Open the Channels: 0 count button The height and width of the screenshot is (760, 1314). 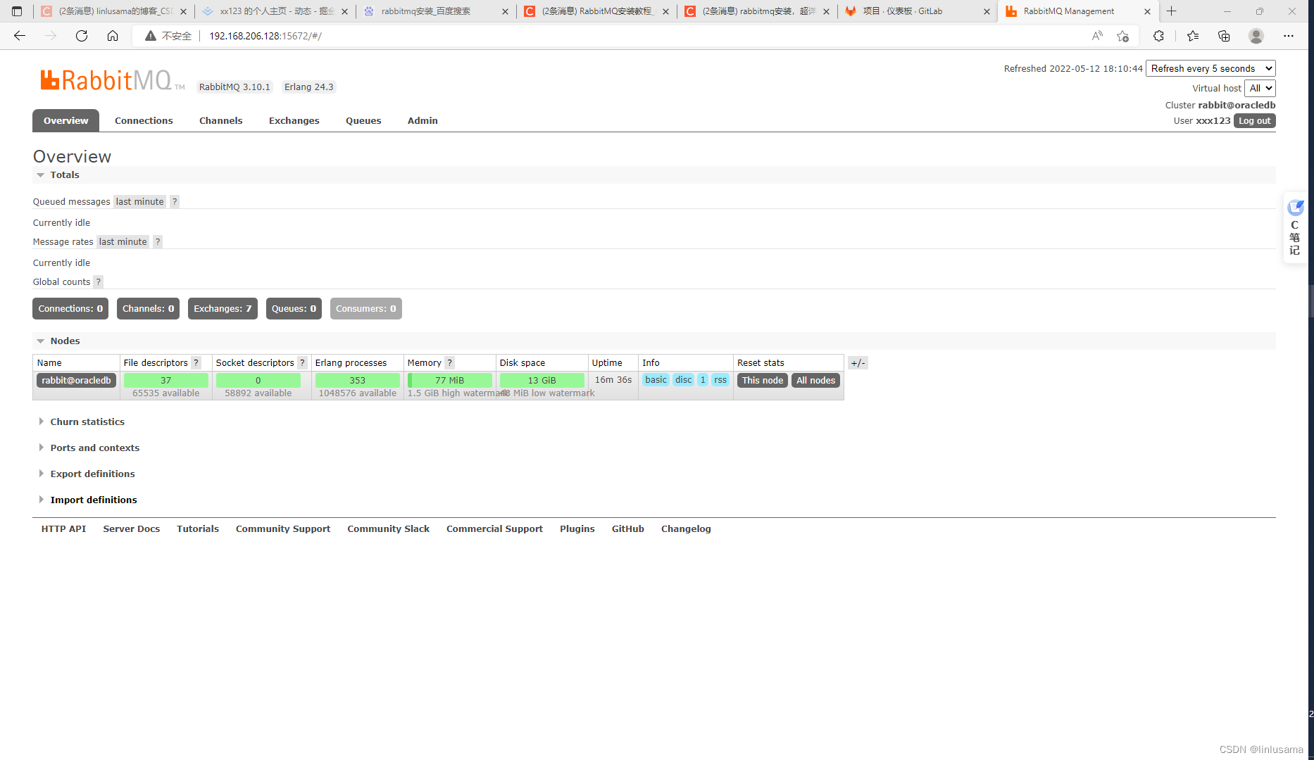click(148, 309)
